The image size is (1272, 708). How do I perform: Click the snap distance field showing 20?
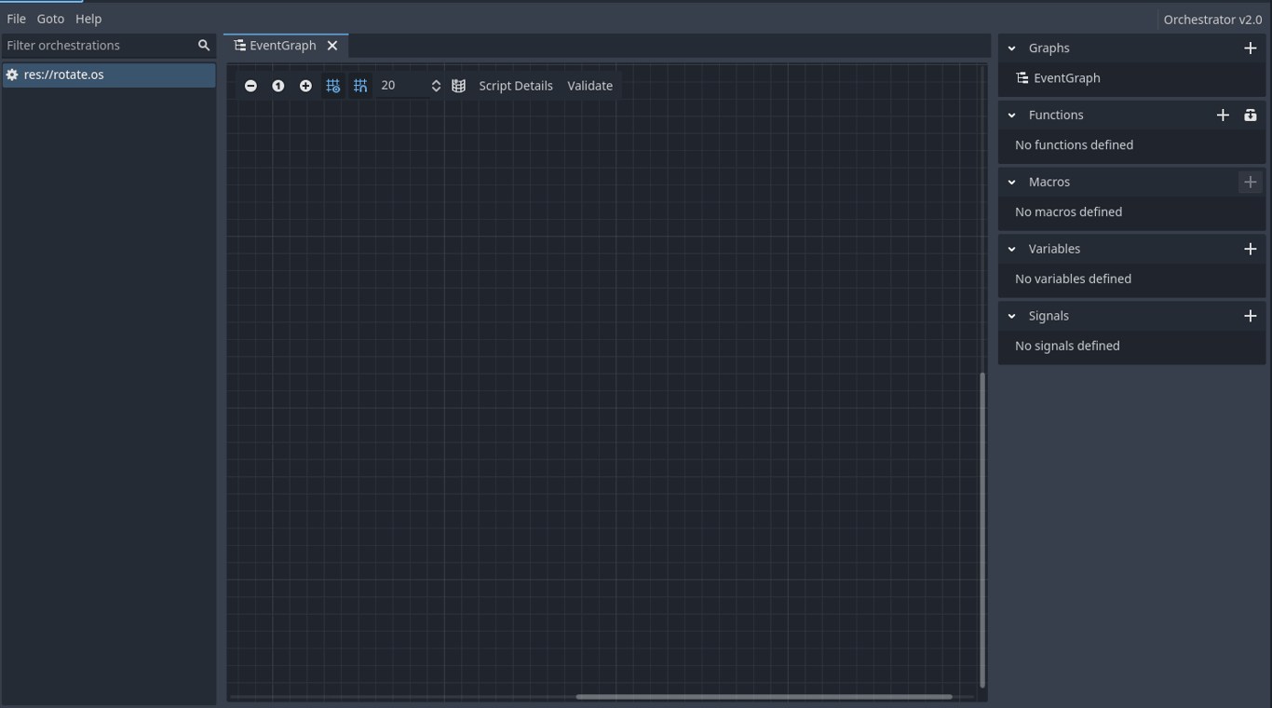point(401,86)
